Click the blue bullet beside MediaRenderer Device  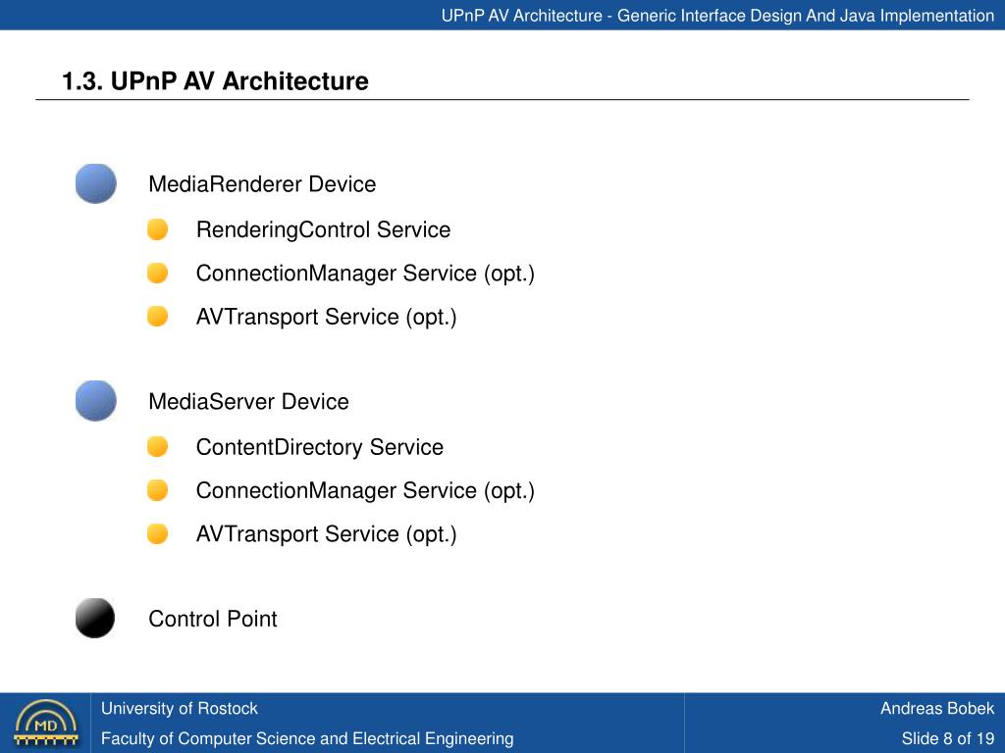[x=95, y=183]
